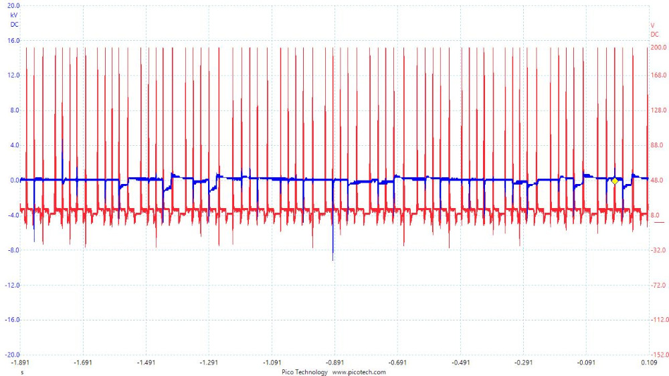Screen dimensions: 669x376
Task: Click the red DC coupling label at top right
Action: (654, 35)
